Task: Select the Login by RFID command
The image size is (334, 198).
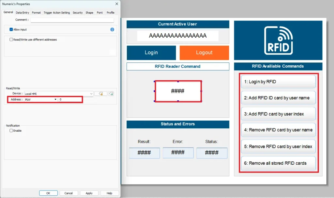Action: (x=278, y=82)
